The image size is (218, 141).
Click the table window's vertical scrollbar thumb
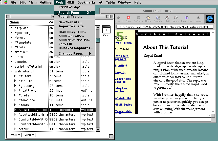[98, 40]
